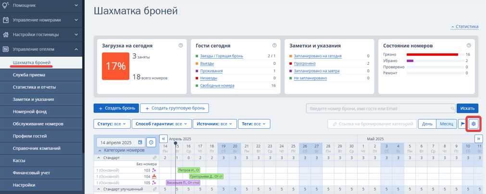Click the Управление номерами calendar sidebar icon
This screenshot has width=486, height=194.
(5, 20)
